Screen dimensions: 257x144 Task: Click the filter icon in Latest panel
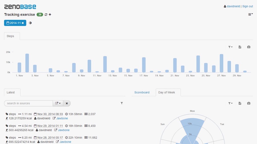coord(122,103)
